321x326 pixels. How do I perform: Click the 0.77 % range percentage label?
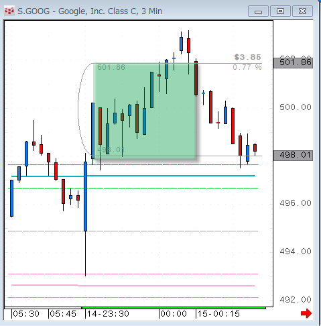(247, 67)
